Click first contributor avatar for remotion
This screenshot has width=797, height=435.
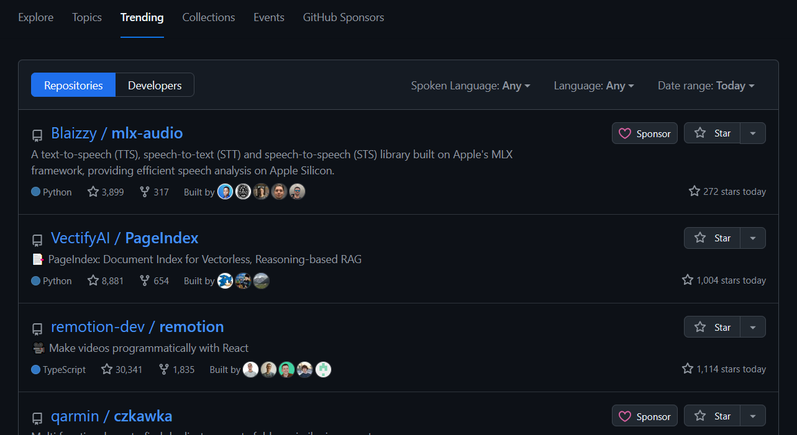[x=250, y=369]
